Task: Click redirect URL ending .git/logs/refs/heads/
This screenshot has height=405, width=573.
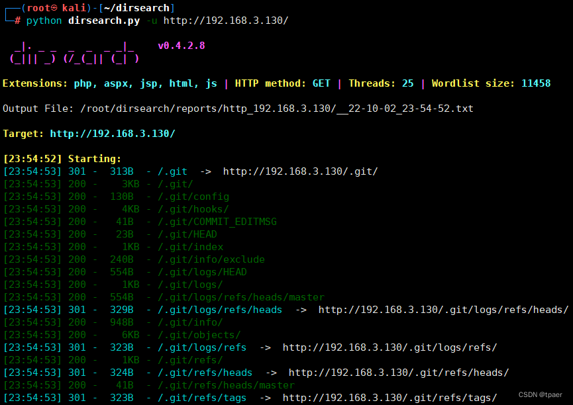Action: [443, 310]
